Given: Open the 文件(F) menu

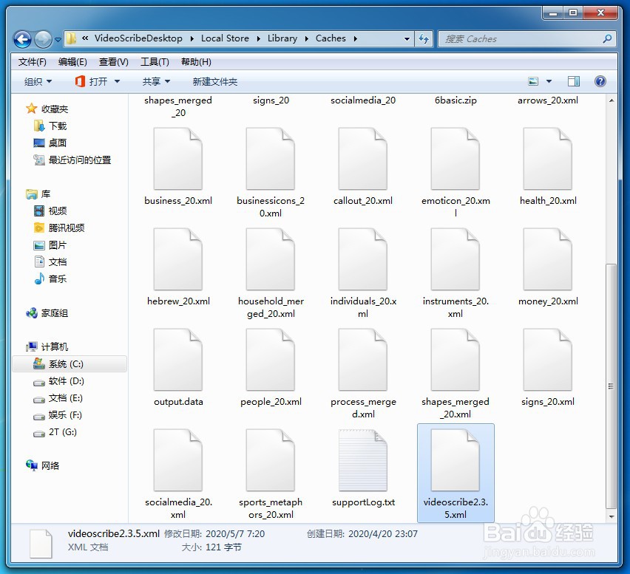Looking at the screenshot, I should point(32,62).
